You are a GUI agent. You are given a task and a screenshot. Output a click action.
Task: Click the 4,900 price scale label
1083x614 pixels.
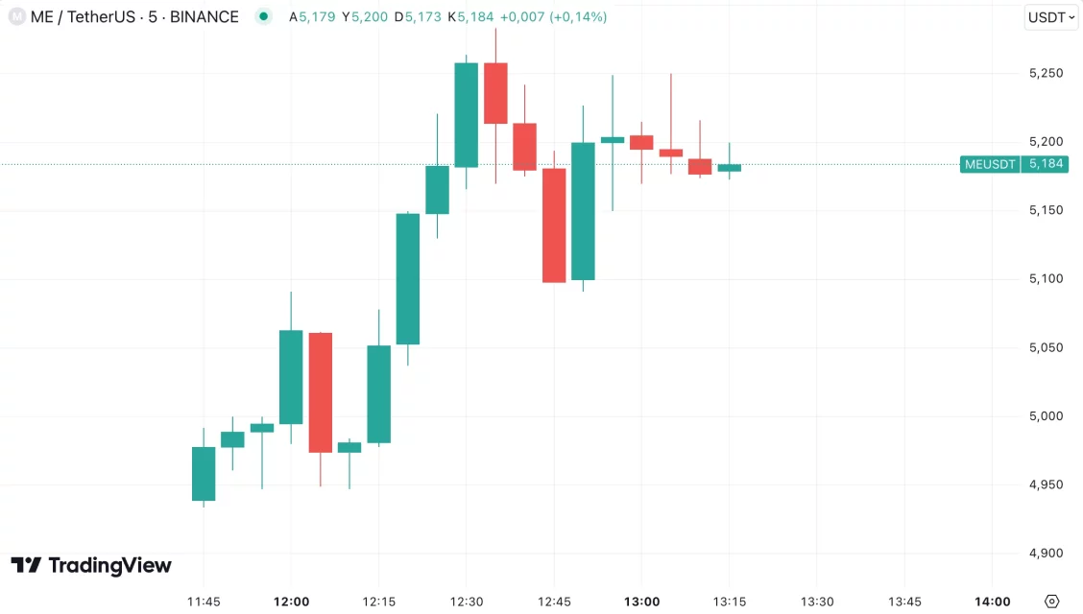(1046, 553)
